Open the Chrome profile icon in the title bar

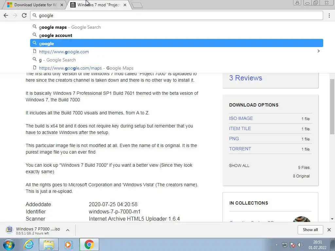[297, 3]
